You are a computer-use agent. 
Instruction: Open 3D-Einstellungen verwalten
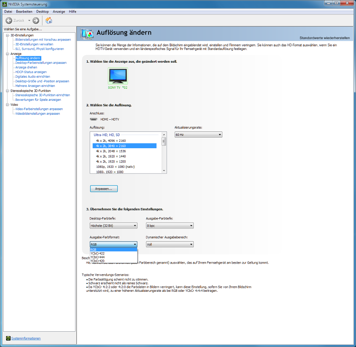click(34, 44)
